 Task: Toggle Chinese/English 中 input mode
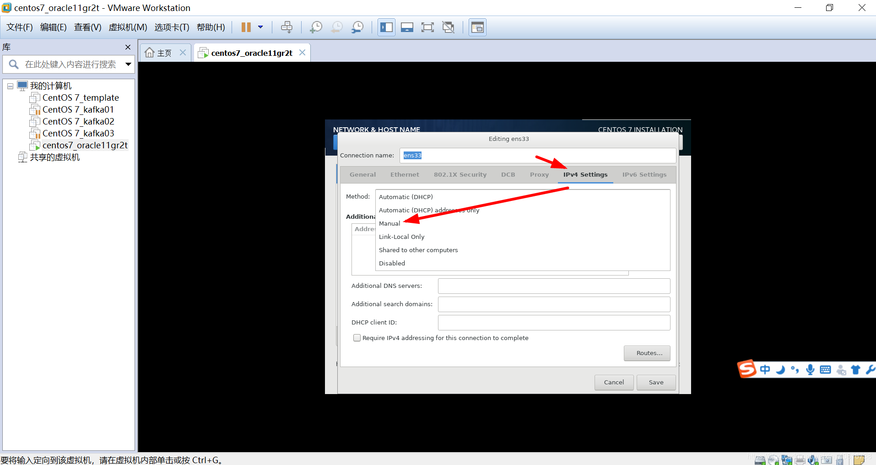tap(765, 369)
